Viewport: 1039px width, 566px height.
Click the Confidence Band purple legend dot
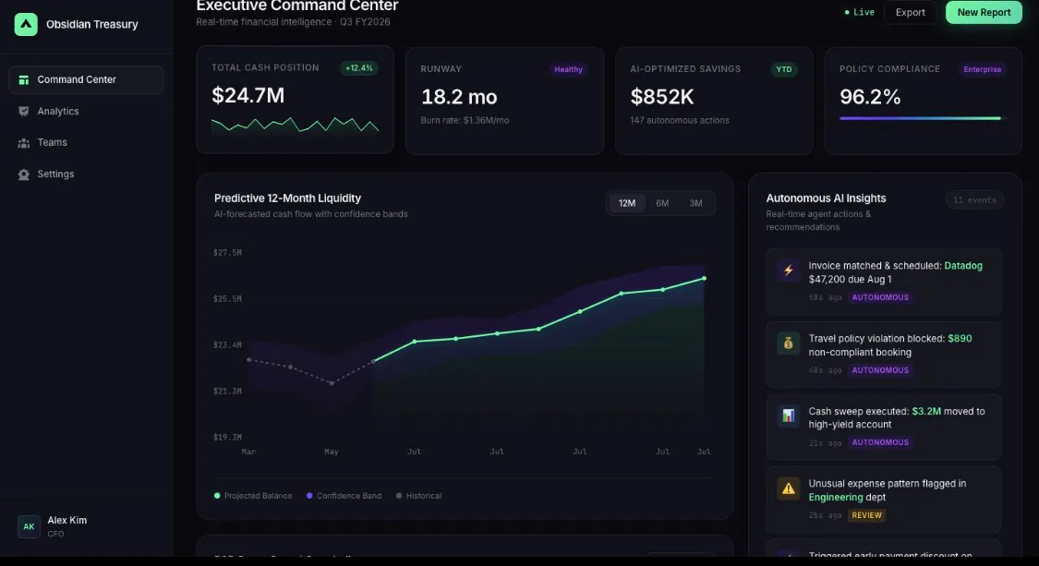[309, 496]
